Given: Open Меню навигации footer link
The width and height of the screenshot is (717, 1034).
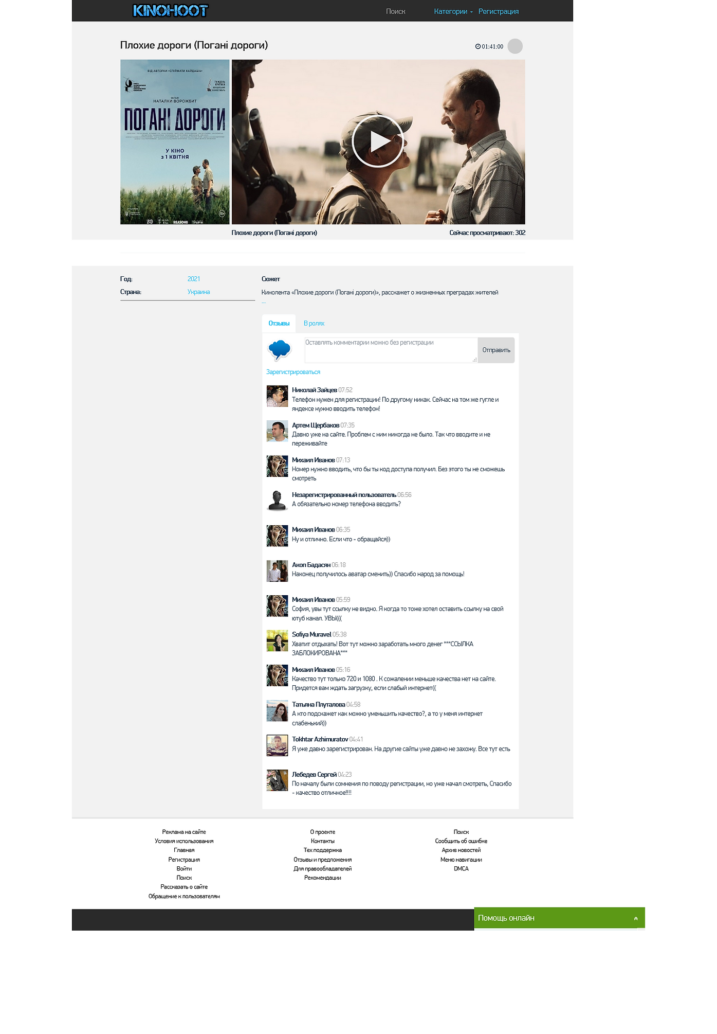Looking at the screenshot, I should pyautogui.click(x=461, y=860).
